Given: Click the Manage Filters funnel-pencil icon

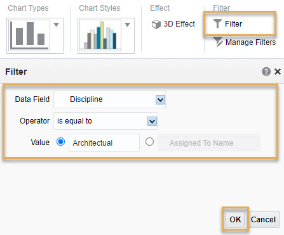Looking at the screenshot, I should pos(218,42).
